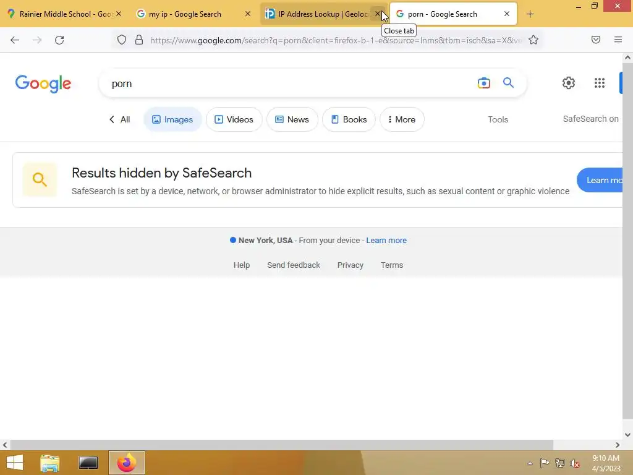Click the SafeSearch on label
633x475 pixels.
coord(590,119)
